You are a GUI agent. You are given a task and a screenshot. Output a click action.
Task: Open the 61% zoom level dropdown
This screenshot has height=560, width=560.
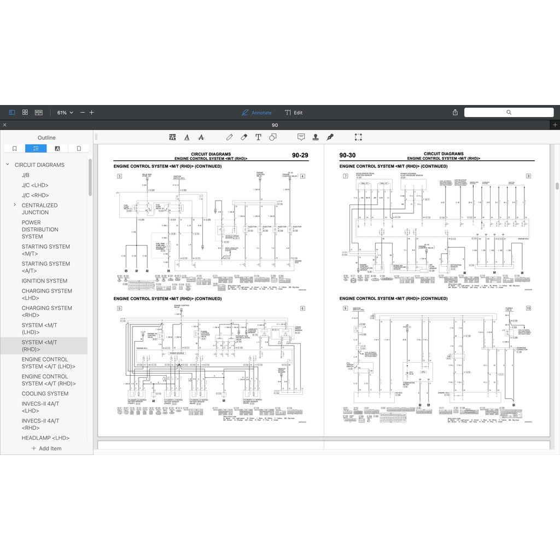(65, 113)
